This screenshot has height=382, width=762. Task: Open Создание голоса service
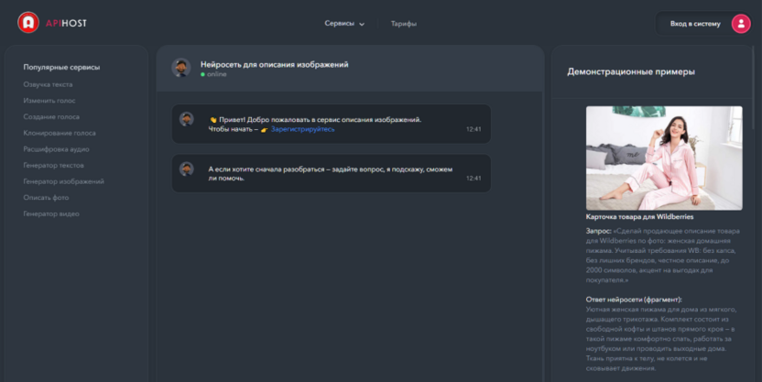tap(51, 116)
